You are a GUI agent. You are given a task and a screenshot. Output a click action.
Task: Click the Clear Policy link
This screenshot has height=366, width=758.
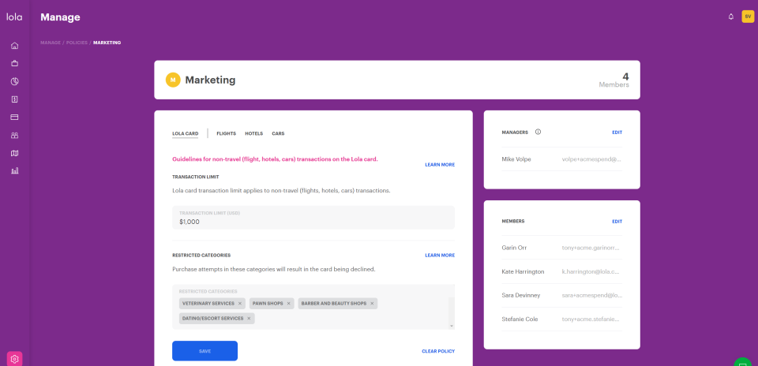click(x=438, y=352)
